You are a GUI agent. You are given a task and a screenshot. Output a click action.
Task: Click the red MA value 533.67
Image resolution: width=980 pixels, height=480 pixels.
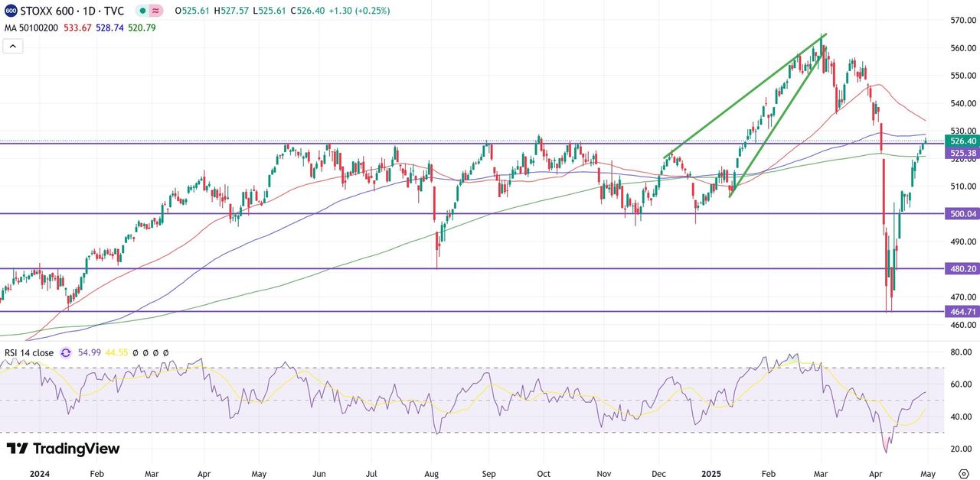tap(76, 28)
